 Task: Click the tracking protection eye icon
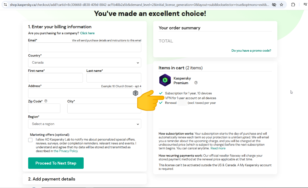pyautogui.click(x=274, y=5)
